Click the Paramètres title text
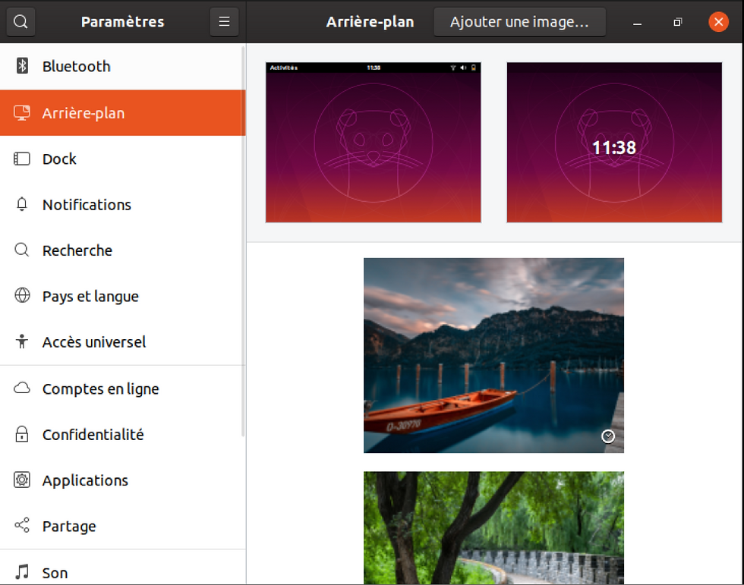Image resolution: width=744 pixels, height=585 pixels. (x=122, y=22)
